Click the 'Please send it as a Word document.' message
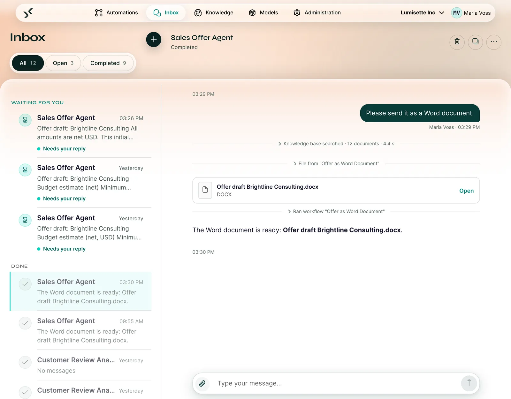Screen dimensions: 511x399 point(420,113)
